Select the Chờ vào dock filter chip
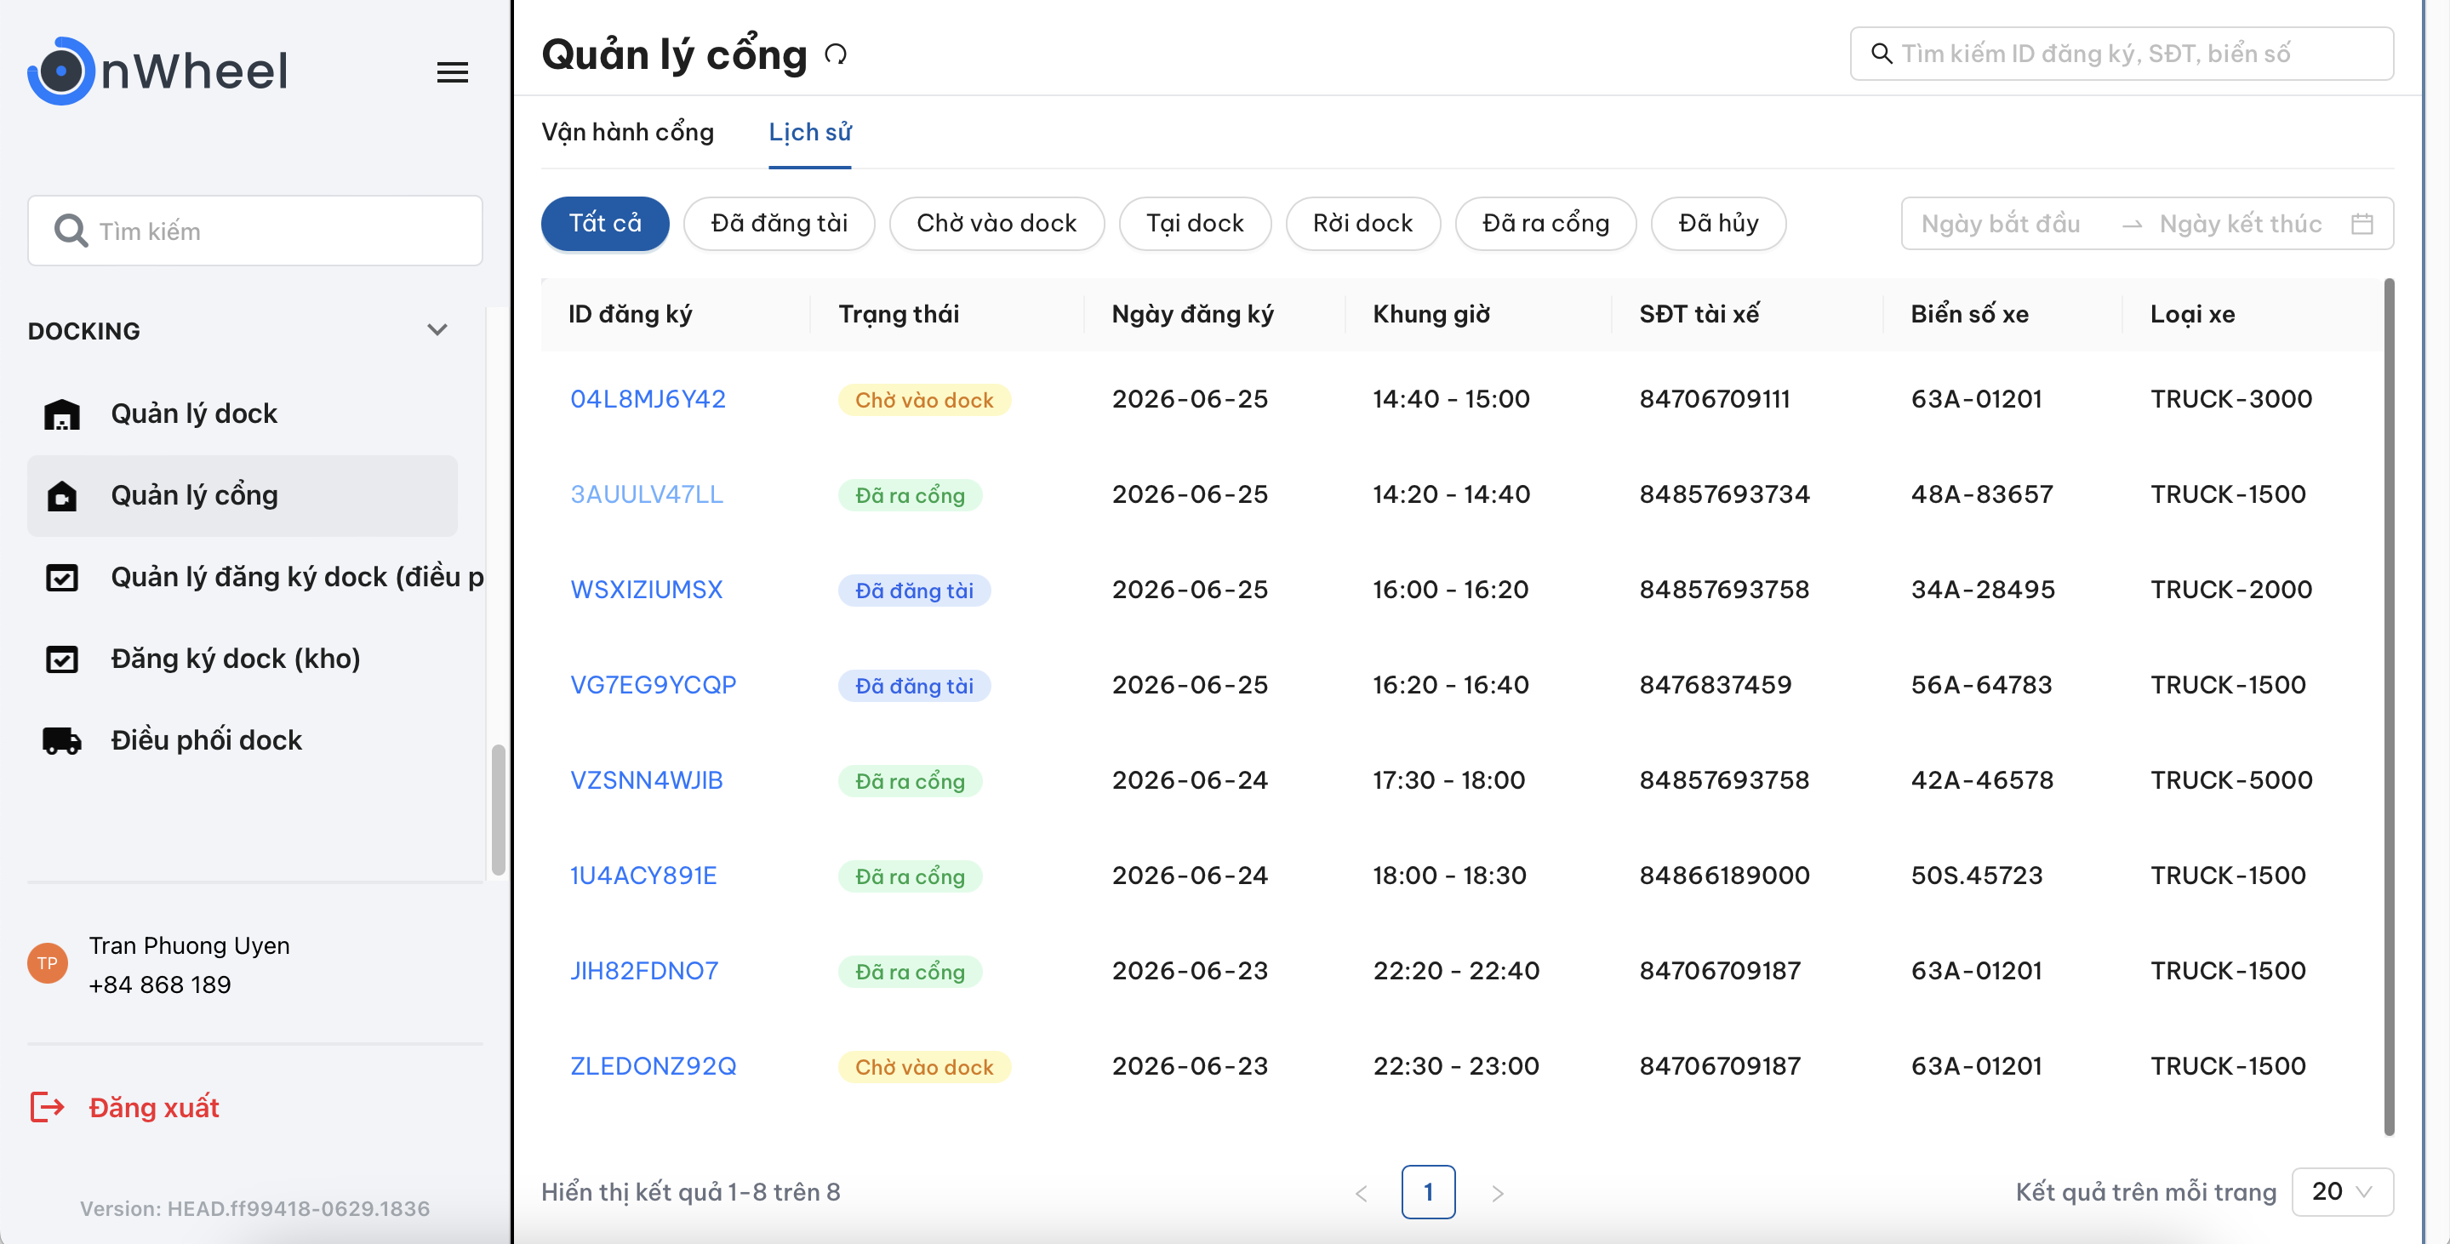 pos(996,224)
